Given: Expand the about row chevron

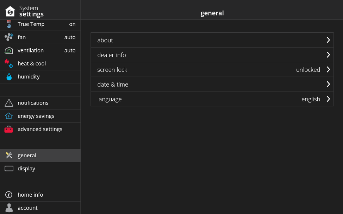Looking at the screenshot, I should [328, 40].
